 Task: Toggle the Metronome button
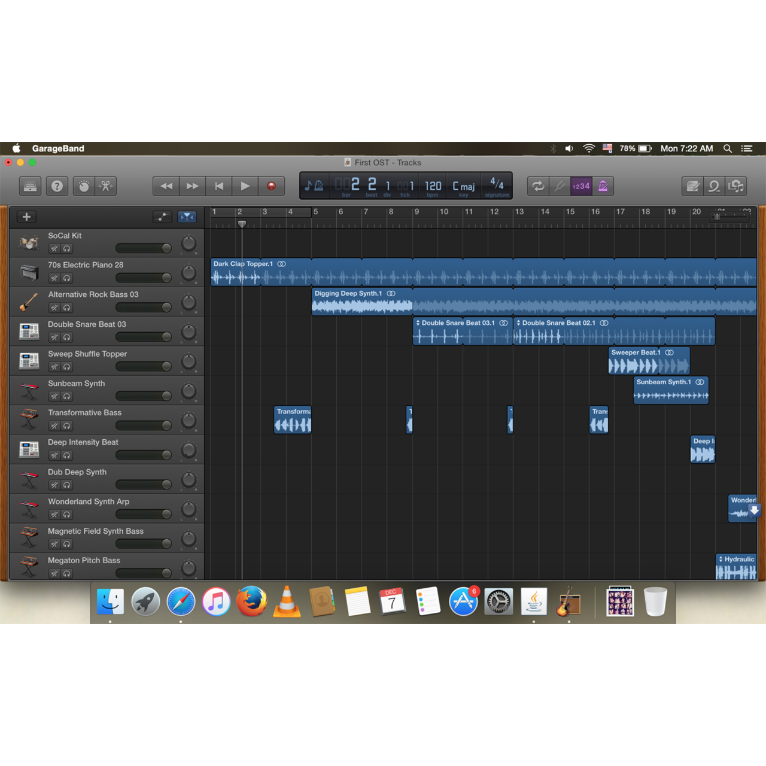pos(603,186)
